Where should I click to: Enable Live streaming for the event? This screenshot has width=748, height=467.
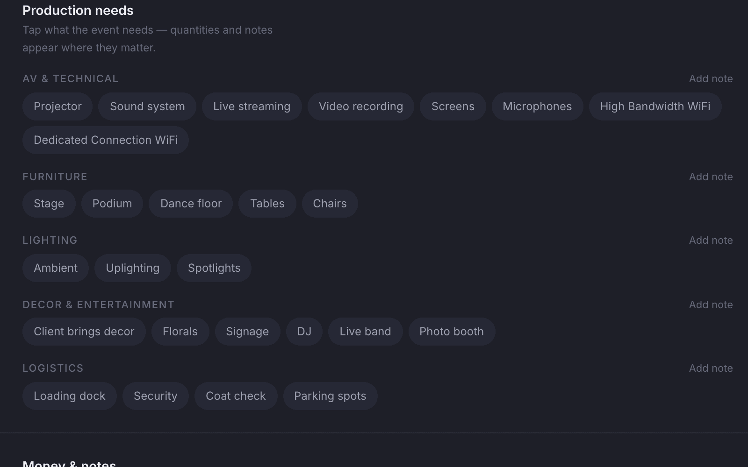pyautogui.click(x=252, y=106)
